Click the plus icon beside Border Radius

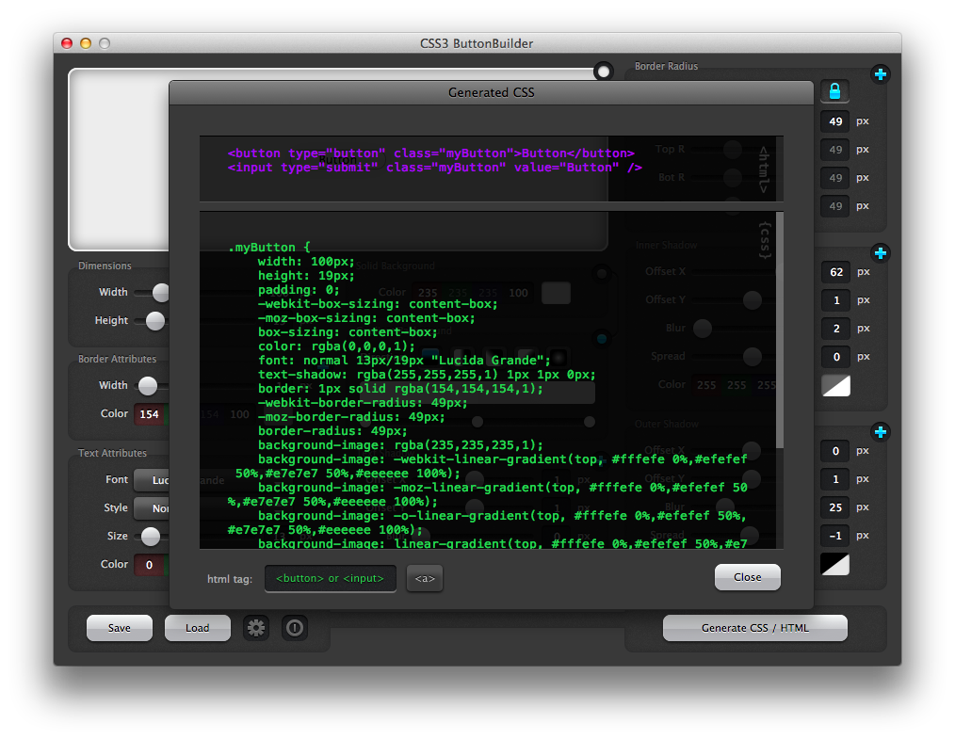(x=880, y=74)
